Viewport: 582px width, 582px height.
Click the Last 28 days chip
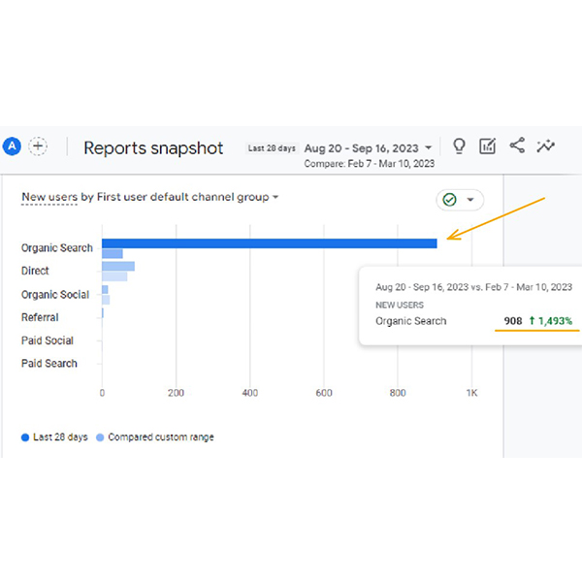click(272, 148)
